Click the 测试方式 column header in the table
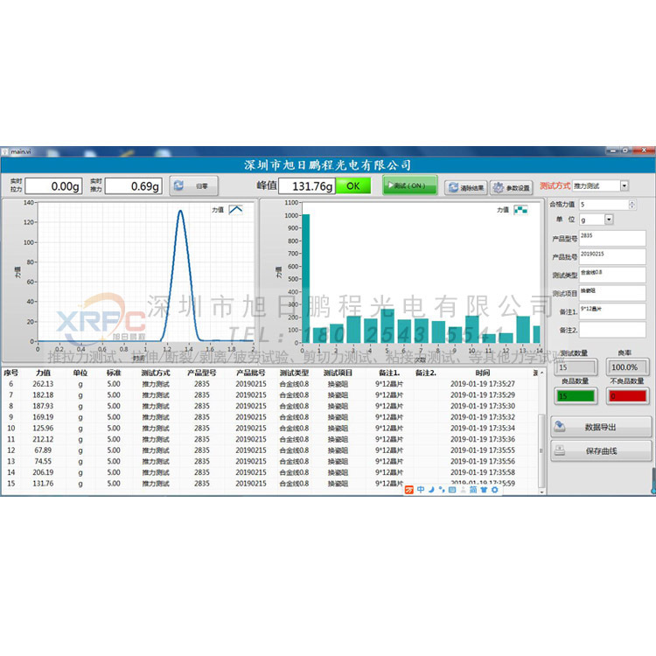This screenshot has width=656, height=656. (156, 373)
